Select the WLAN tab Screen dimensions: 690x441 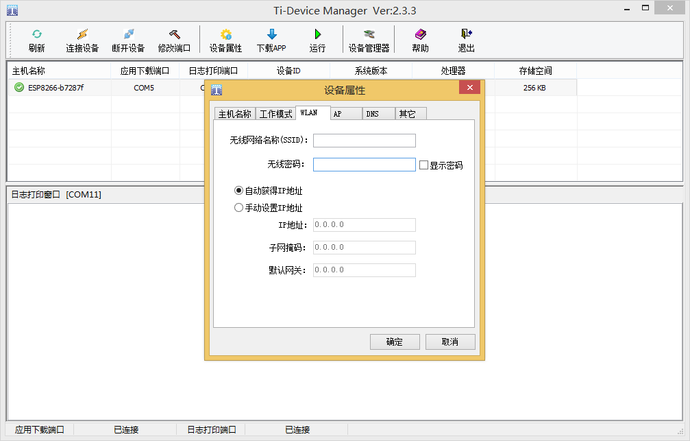pos(313,112)
